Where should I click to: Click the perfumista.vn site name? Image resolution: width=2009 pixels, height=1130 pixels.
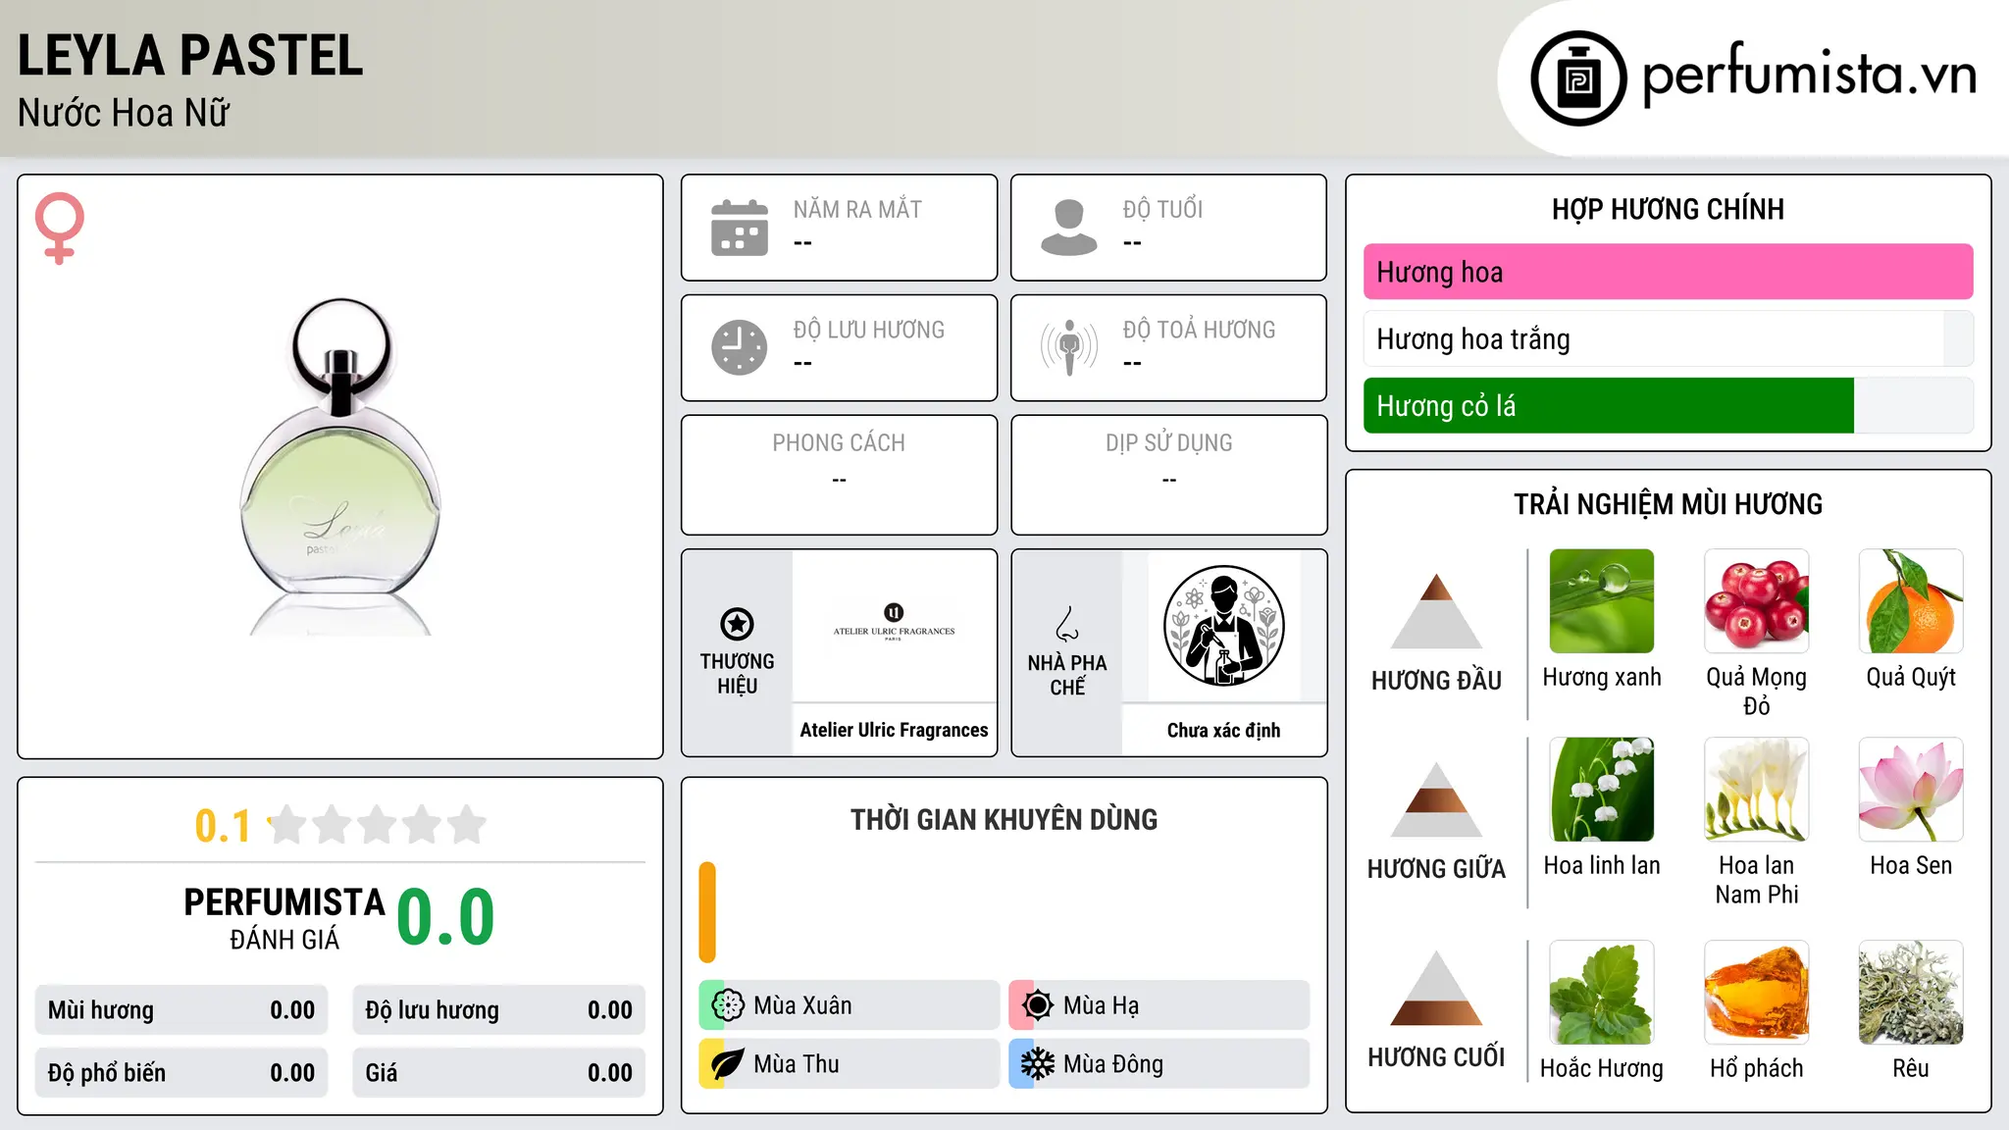(x=1809, y=77)
